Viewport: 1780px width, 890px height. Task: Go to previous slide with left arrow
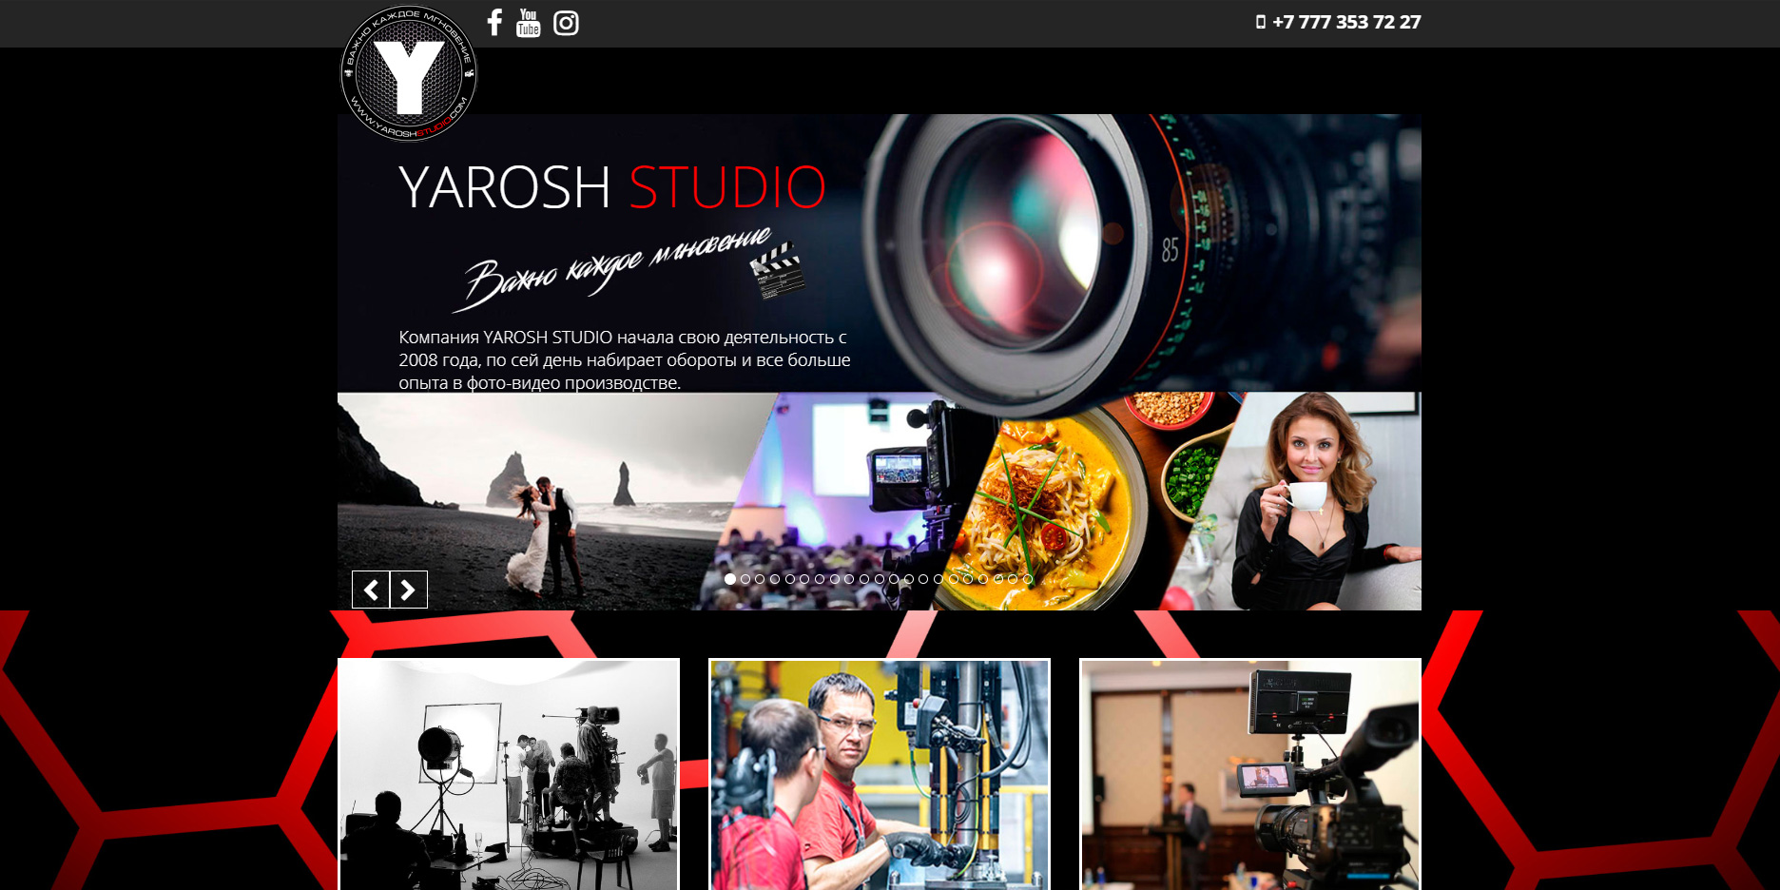click(x=371, y=590)
